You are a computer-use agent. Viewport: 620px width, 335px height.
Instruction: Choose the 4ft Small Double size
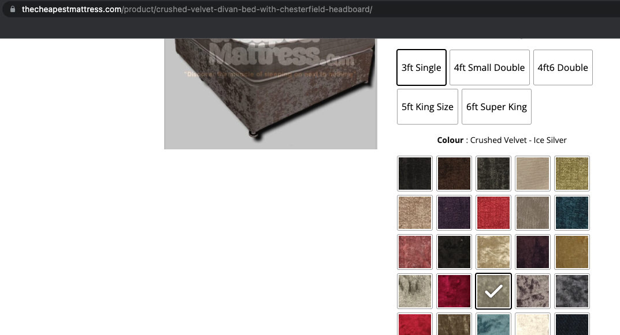click(489, 67)
